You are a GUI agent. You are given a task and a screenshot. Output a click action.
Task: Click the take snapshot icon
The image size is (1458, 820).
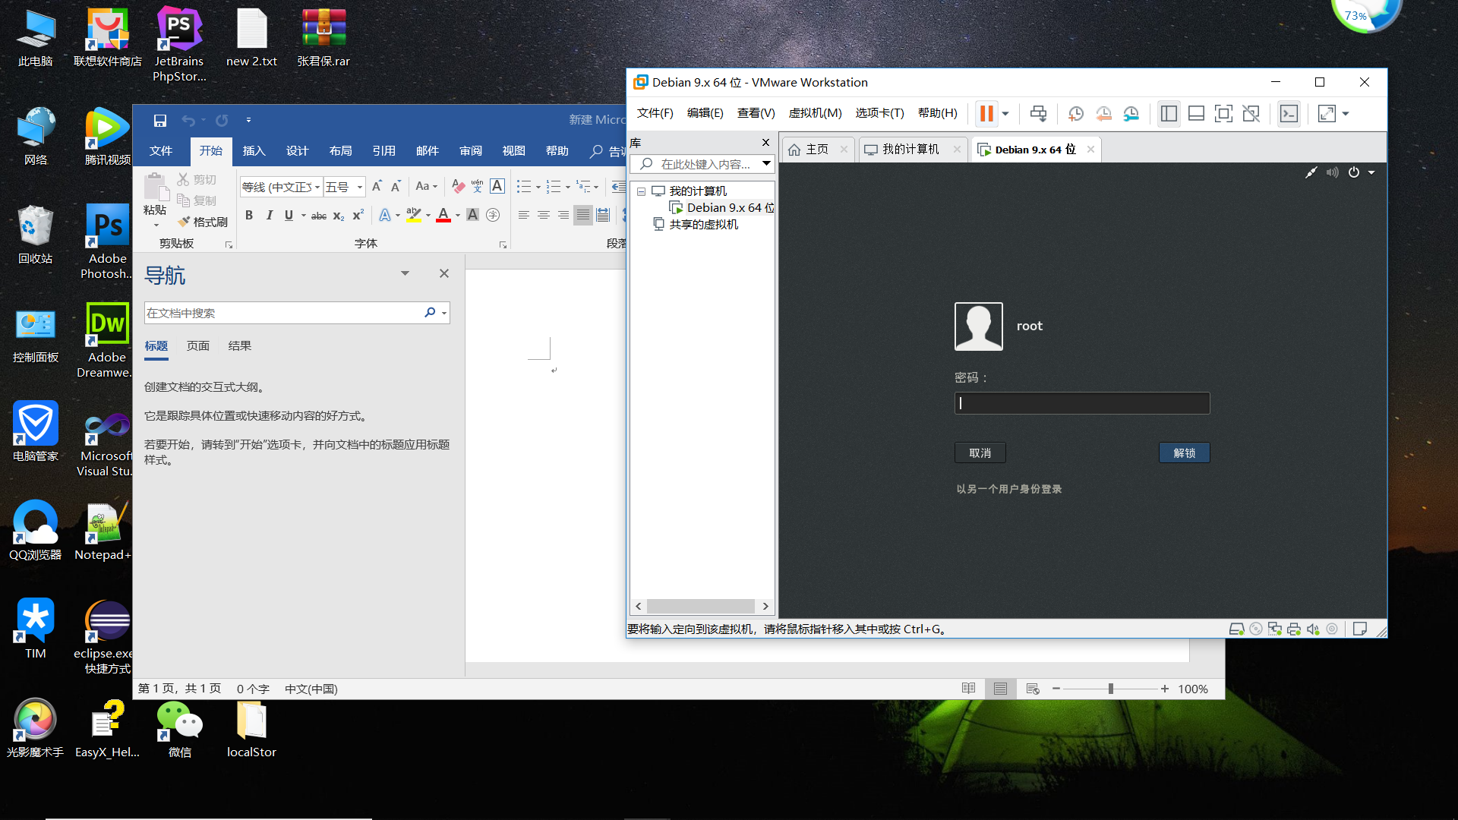point(1076,114)
